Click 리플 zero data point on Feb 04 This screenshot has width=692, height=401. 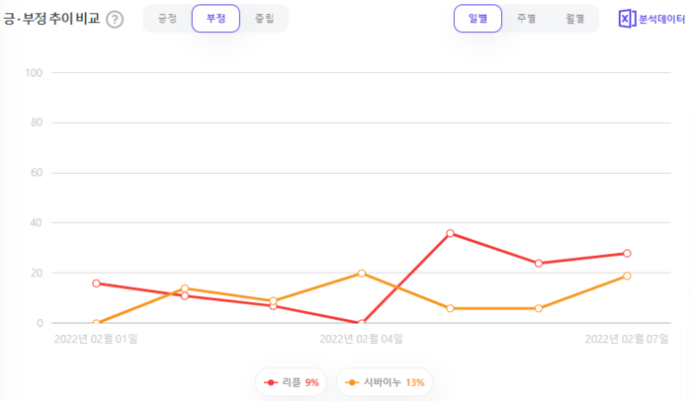[x=362, y=323]
